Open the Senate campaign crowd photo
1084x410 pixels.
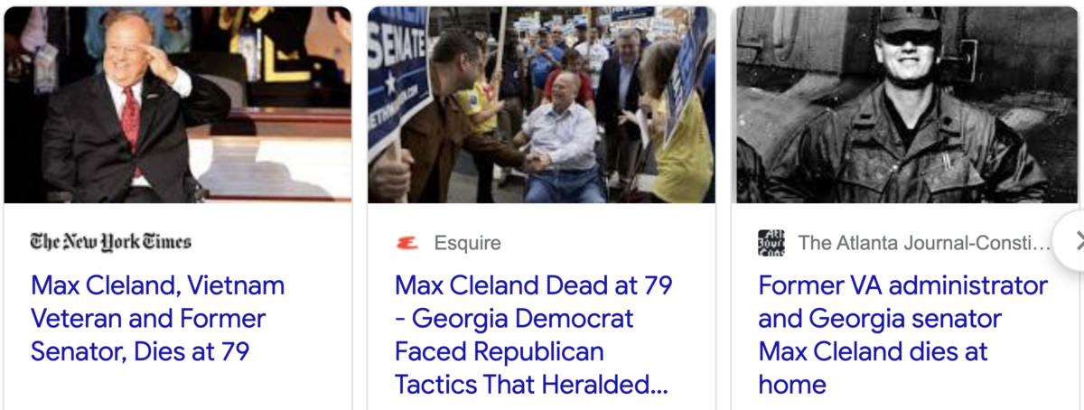[x=541, y=105]
